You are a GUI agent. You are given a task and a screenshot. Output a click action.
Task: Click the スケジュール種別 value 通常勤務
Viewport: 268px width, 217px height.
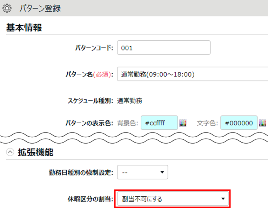pyautogui.click(x=129, y=101)
